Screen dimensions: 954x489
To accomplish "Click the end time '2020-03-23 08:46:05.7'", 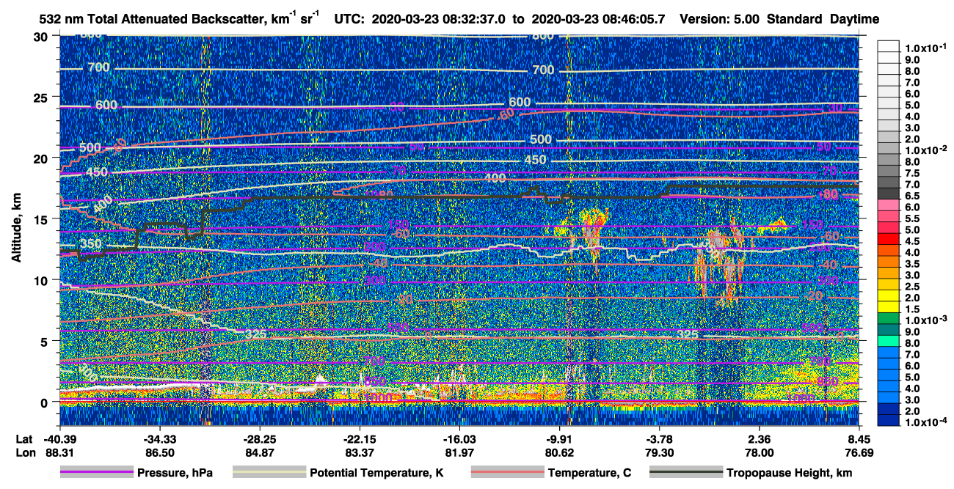I will [599, 19].
